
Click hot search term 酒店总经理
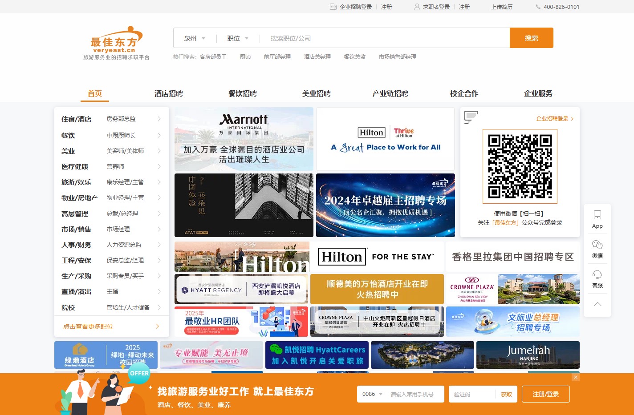coord(317,57)
